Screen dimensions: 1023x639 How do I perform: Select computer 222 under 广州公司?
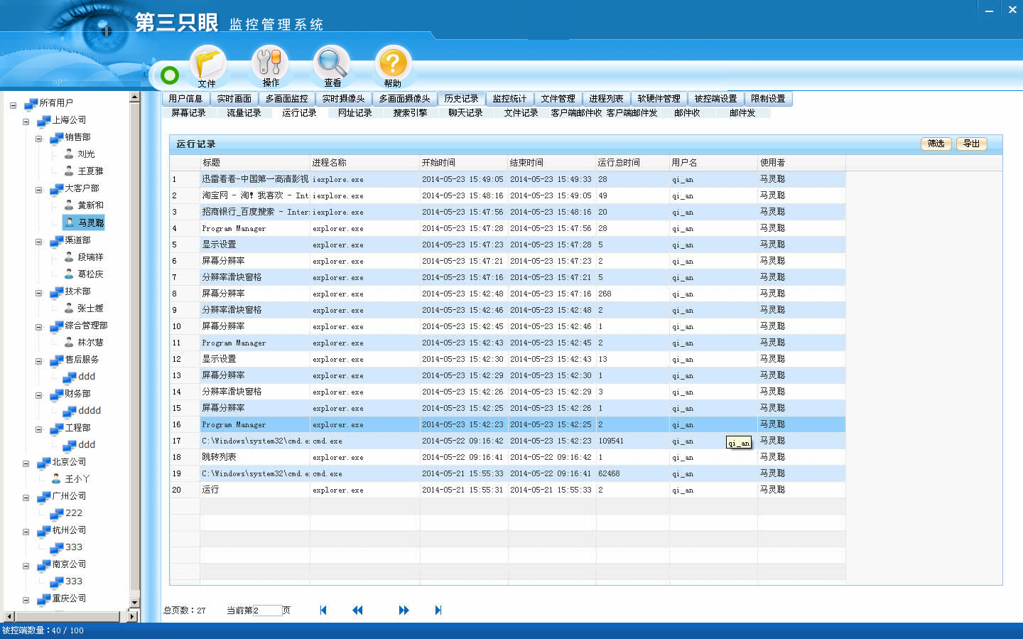pyautogui.click(x=74, y=513)
